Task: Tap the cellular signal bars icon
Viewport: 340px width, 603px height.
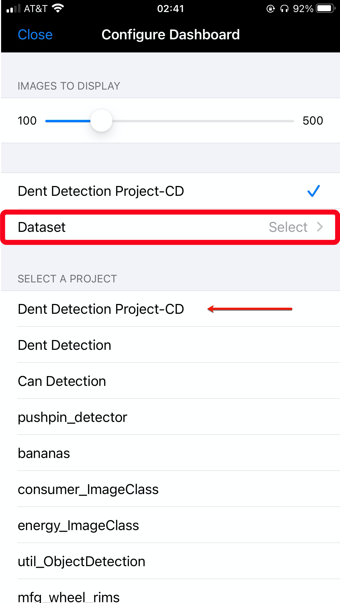Action: pyautogui.click(x=14, y=8)
